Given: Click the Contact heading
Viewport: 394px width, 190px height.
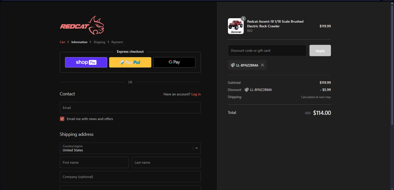Looking at the screenshot, I should (67, 94).
